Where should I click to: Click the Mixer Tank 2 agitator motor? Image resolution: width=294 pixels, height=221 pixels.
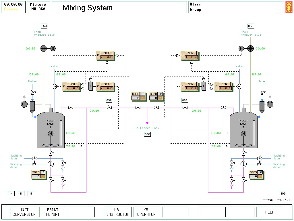pyautogui.click(x=243, y=134)
